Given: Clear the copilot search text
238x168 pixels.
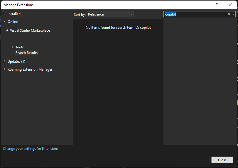Looking at the screenshot, I should click(x=229, y=14).
